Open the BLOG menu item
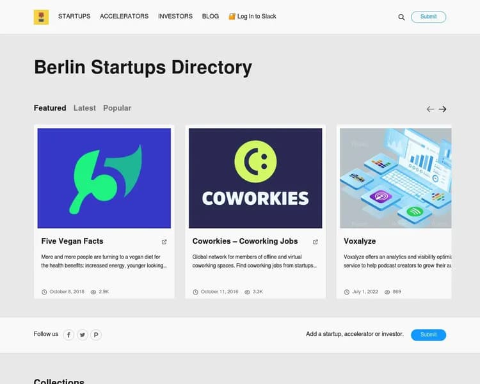Image resolution: width=480 pixels, height=384 pixels. pyautogui.click(x=211, y=16)
